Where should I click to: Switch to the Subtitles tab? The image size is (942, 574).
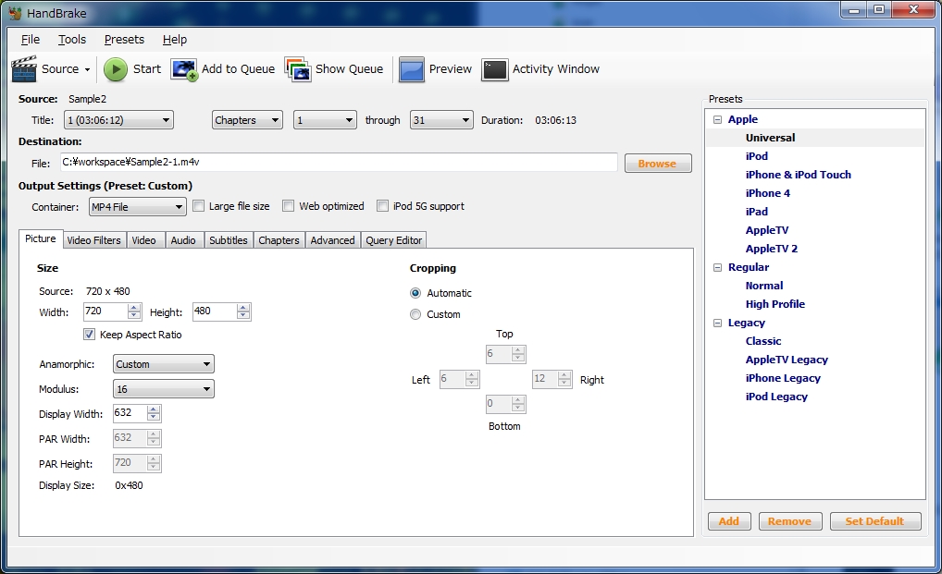point(229,240)
